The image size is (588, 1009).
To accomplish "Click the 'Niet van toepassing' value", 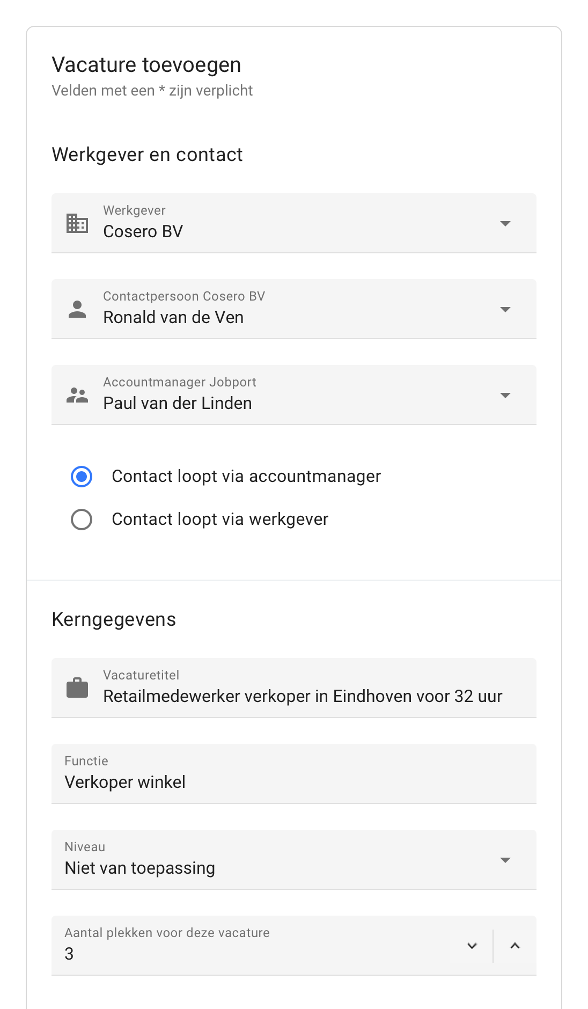I will tap(140, 868).
